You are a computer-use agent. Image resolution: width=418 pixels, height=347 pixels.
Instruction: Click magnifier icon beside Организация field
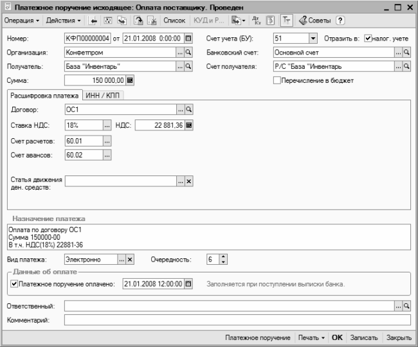188,53
